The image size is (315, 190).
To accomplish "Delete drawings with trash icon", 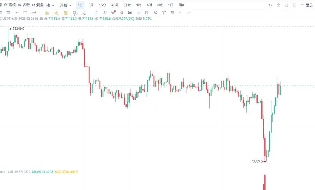I will (172, 13).
